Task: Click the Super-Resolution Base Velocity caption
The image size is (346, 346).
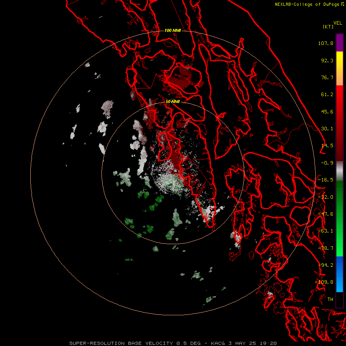Action: (173, 343)
